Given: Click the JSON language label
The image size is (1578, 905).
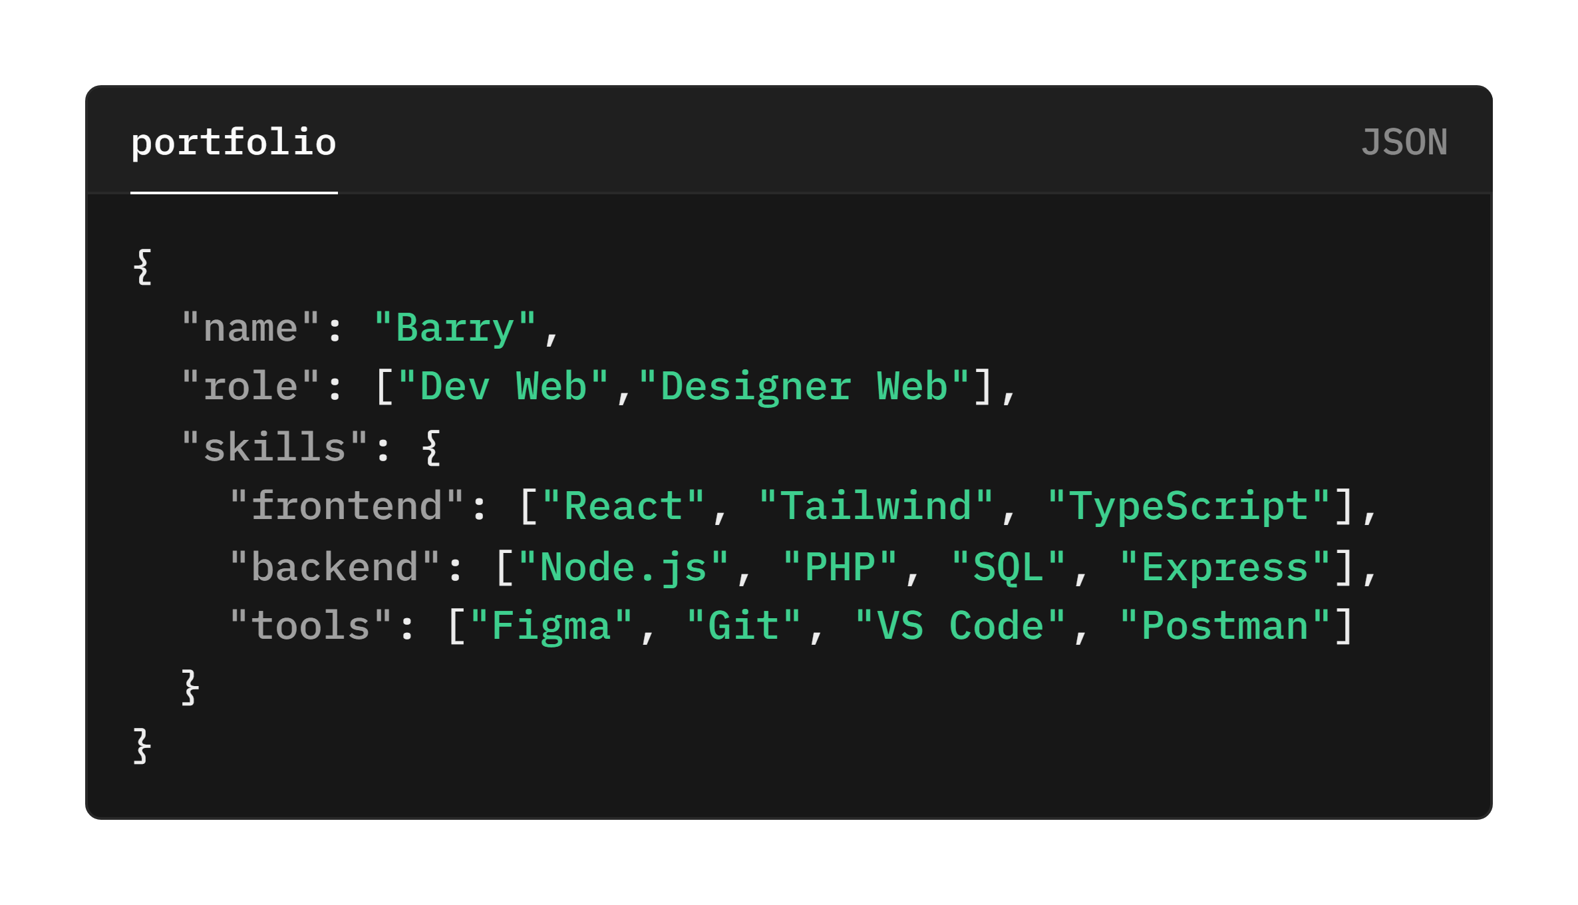Looking at the screenshot, I should (x=1404, y=143).
